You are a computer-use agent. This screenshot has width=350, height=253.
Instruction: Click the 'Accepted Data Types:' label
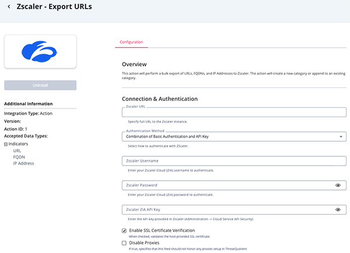[x=26, y=136]
